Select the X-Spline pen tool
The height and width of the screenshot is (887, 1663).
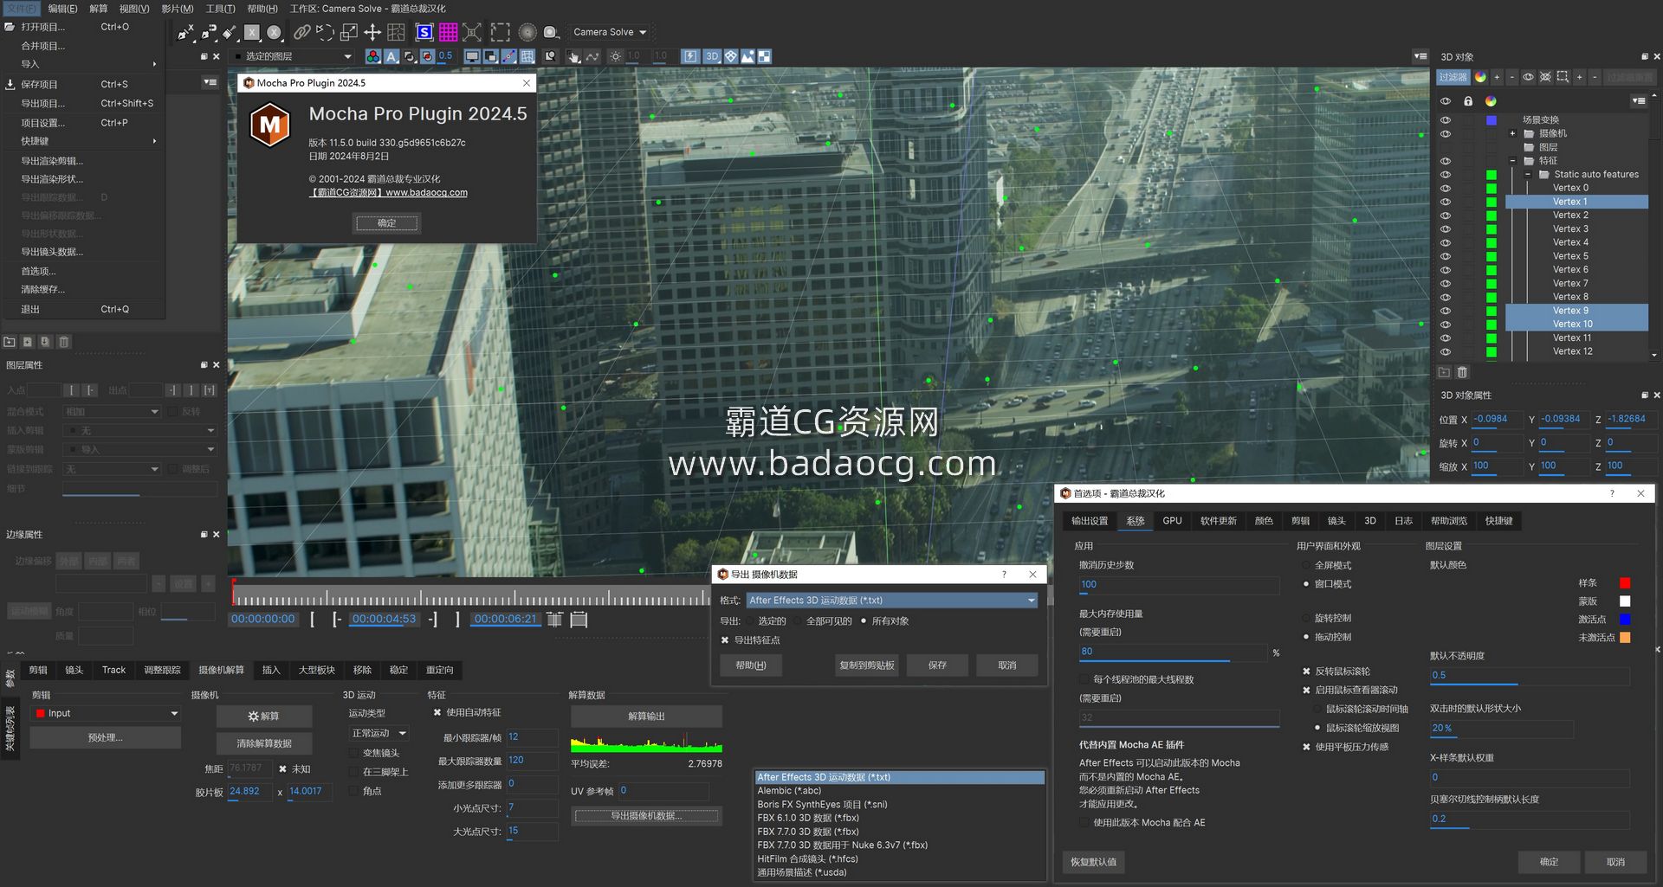point(185,33)
